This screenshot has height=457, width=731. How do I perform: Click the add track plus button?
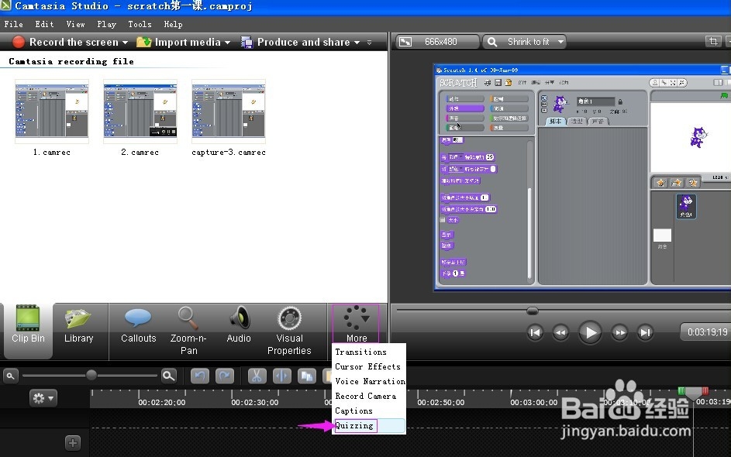coord(73,442)
